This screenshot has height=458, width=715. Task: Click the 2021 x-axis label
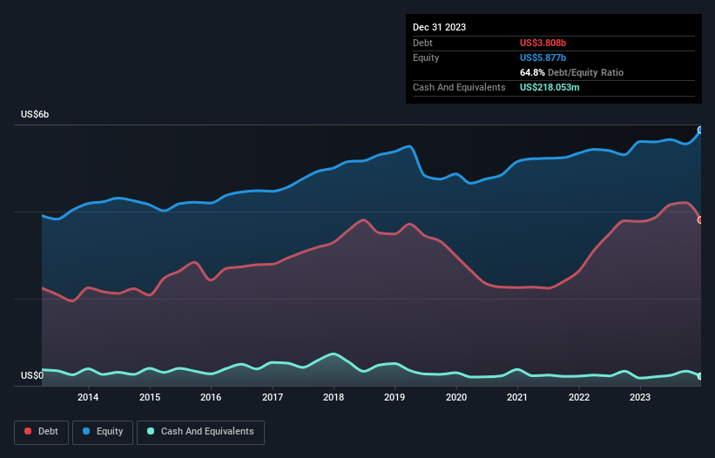tap(517, 397)
